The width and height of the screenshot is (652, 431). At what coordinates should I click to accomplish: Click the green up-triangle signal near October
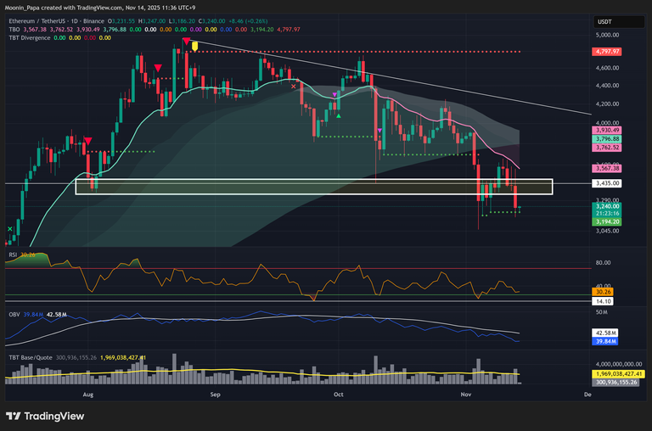point(339,115)
